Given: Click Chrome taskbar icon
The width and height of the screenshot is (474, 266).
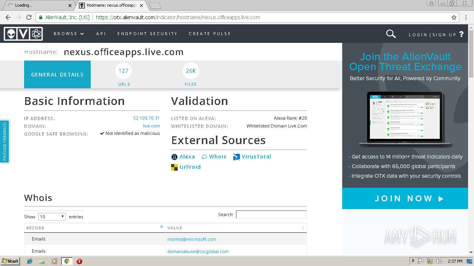Looking at the screenshot, I should coord(67,261).
